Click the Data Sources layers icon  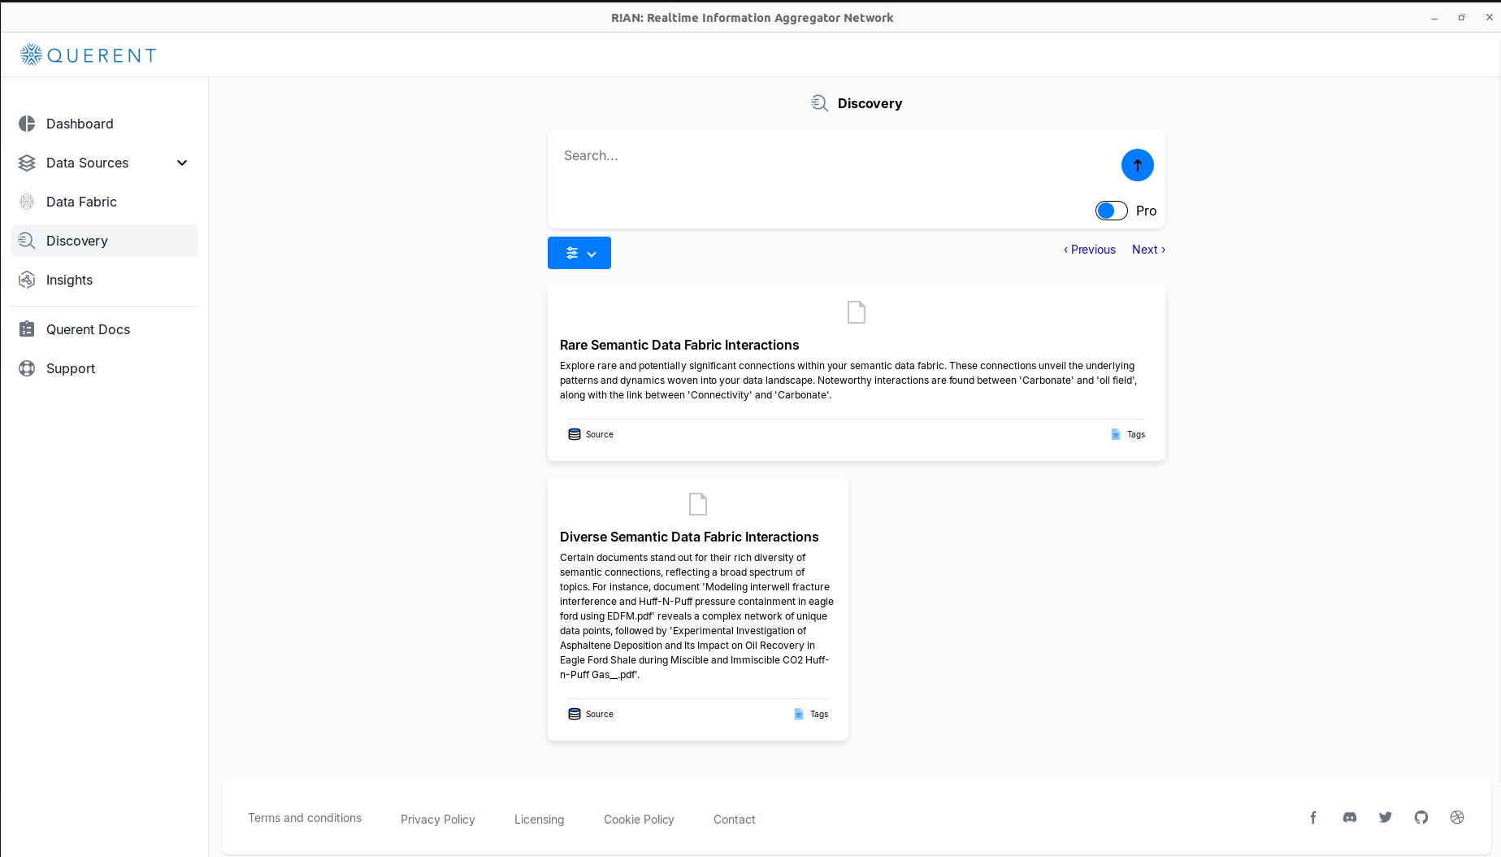(27, 163)
